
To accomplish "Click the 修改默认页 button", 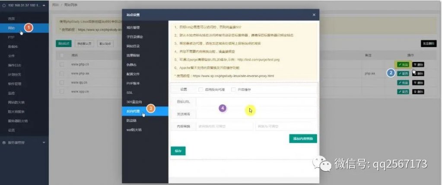I will click(84, 43).
